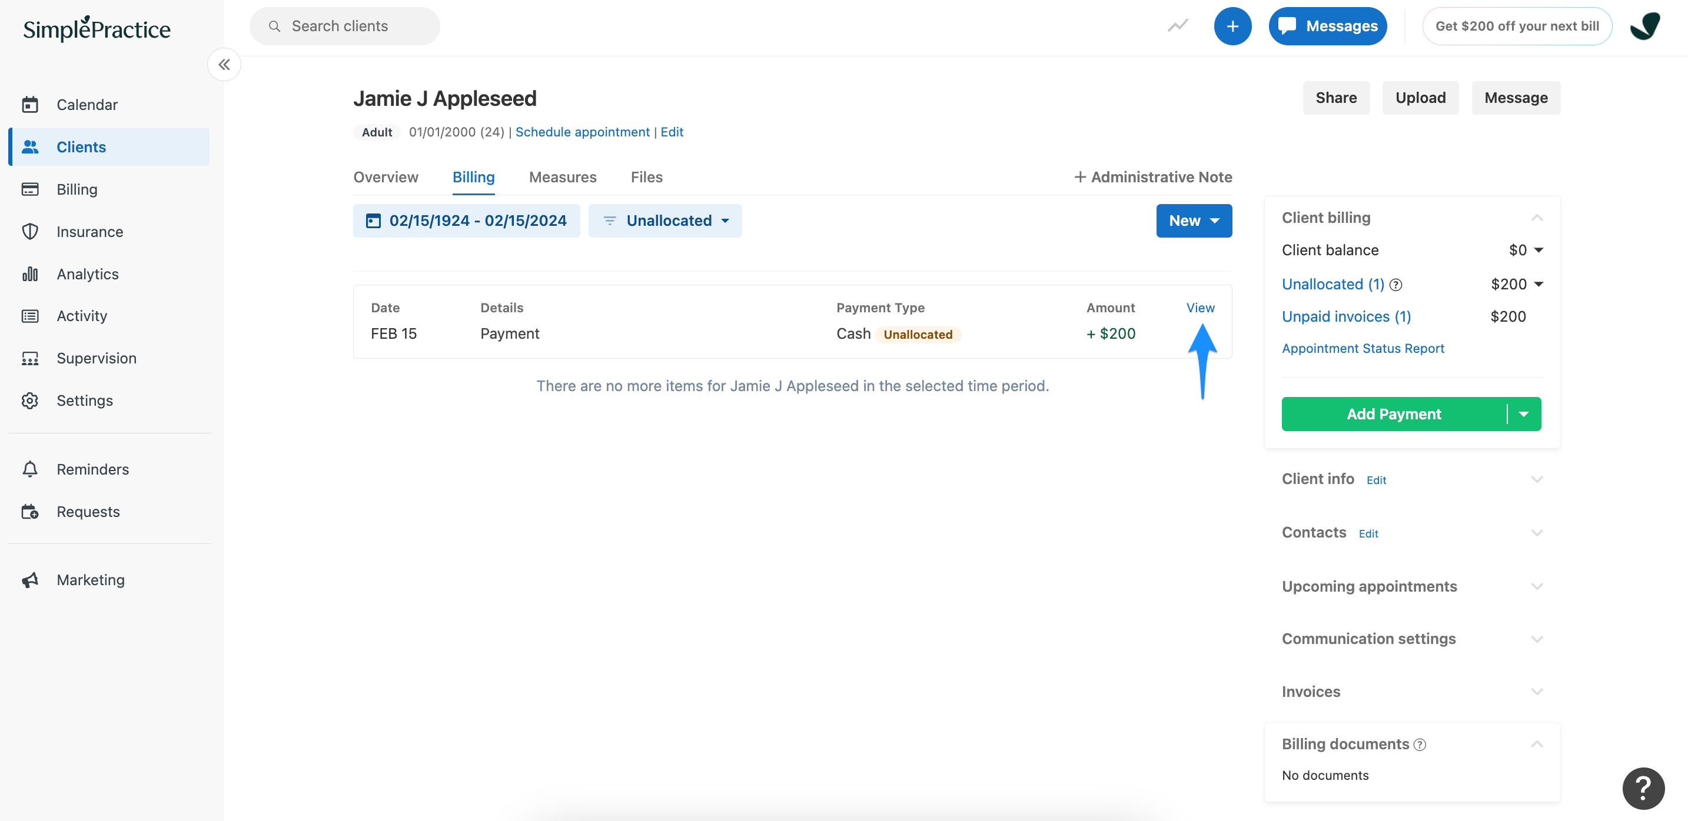This screenshot has width=1688, height=821.
Task: Expand the Contacts section chevron
Action: click(1537, 532)
